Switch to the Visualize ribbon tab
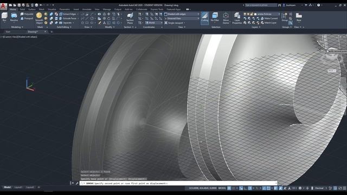 (52, 10)
